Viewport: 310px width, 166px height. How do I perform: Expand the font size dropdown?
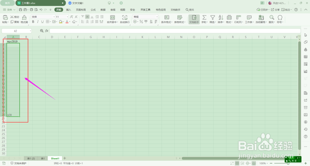[67, 17]
